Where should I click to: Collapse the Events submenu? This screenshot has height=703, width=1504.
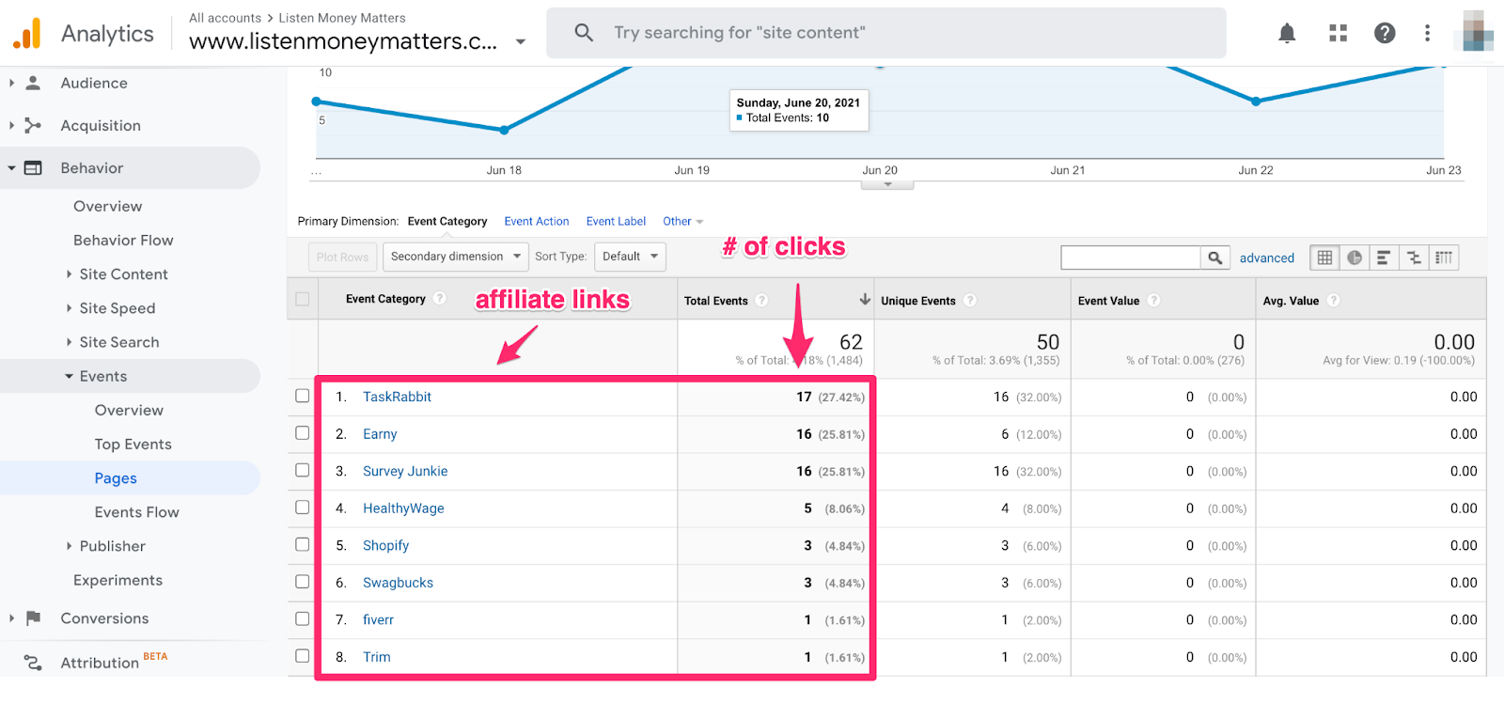[x=69, y=376]
